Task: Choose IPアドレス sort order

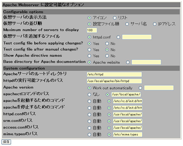Action: (154, 24)
